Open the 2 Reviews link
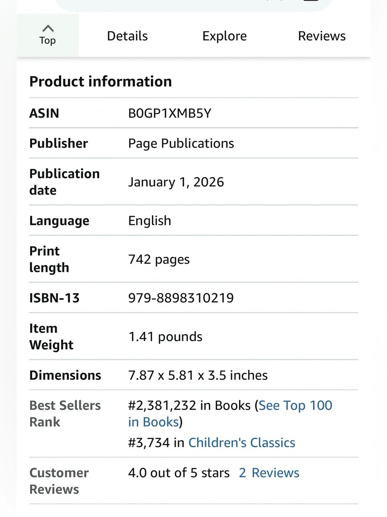Image resolution: width=387 pixels, height=517 pixels. coord(269,473)
